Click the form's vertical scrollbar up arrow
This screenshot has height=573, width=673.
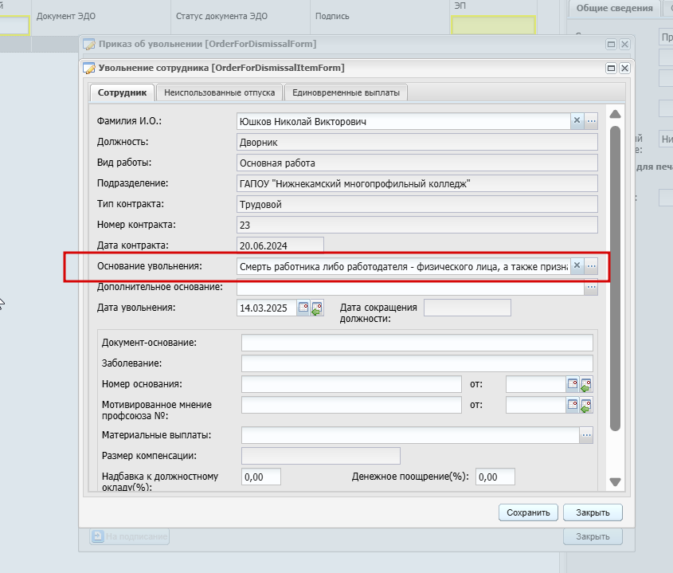pyautogui.click(x=615, y=114)
